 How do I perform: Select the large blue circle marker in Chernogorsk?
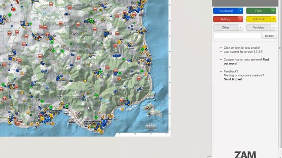tap(48, 119)
